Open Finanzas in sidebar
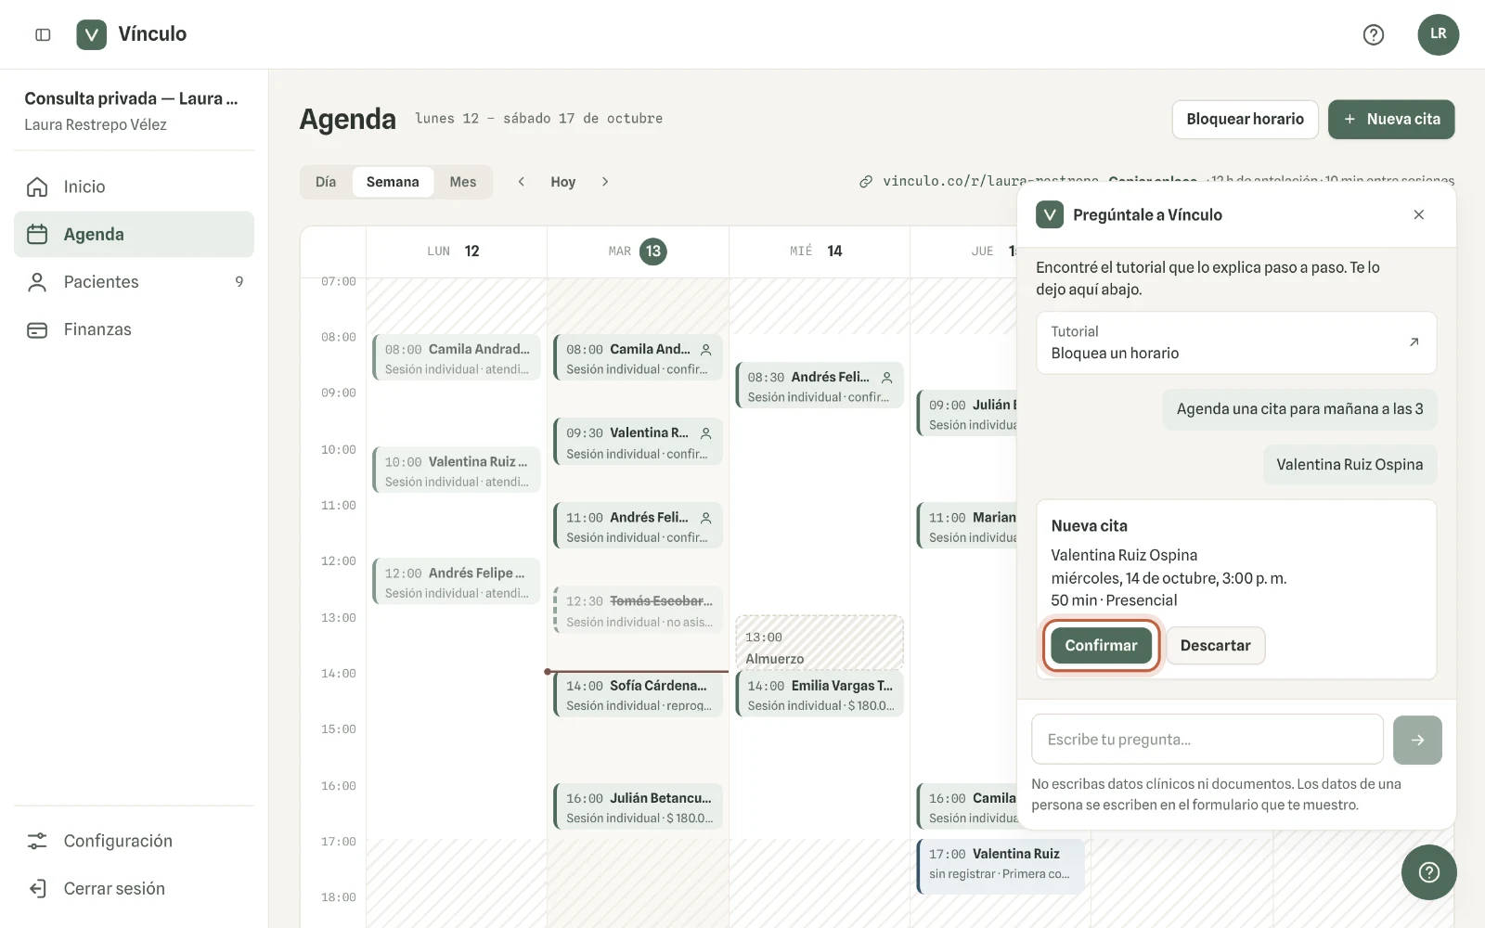 [134, 329]
